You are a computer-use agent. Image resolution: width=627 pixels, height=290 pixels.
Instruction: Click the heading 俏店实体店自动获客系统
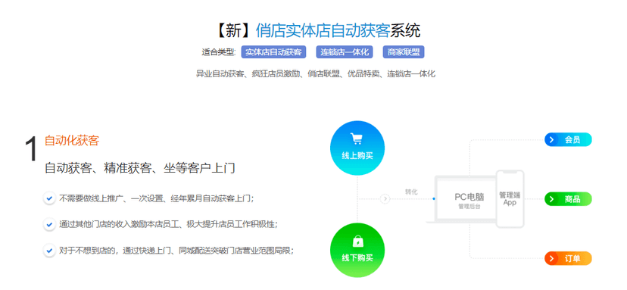[317, 30]
